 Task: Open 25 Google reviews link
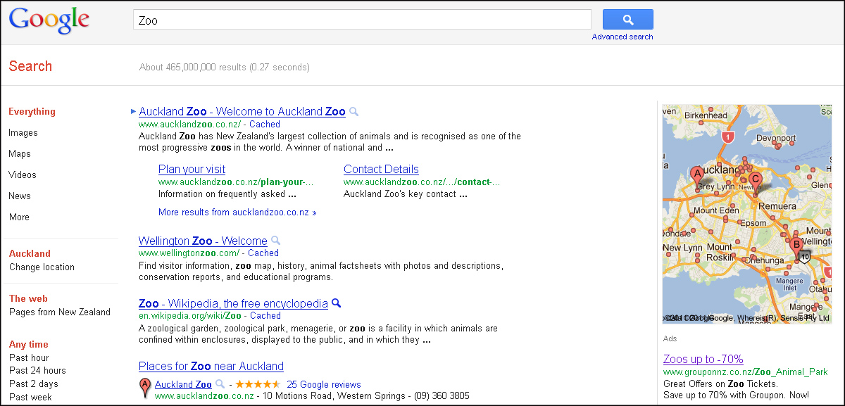[x=324, y=385]
